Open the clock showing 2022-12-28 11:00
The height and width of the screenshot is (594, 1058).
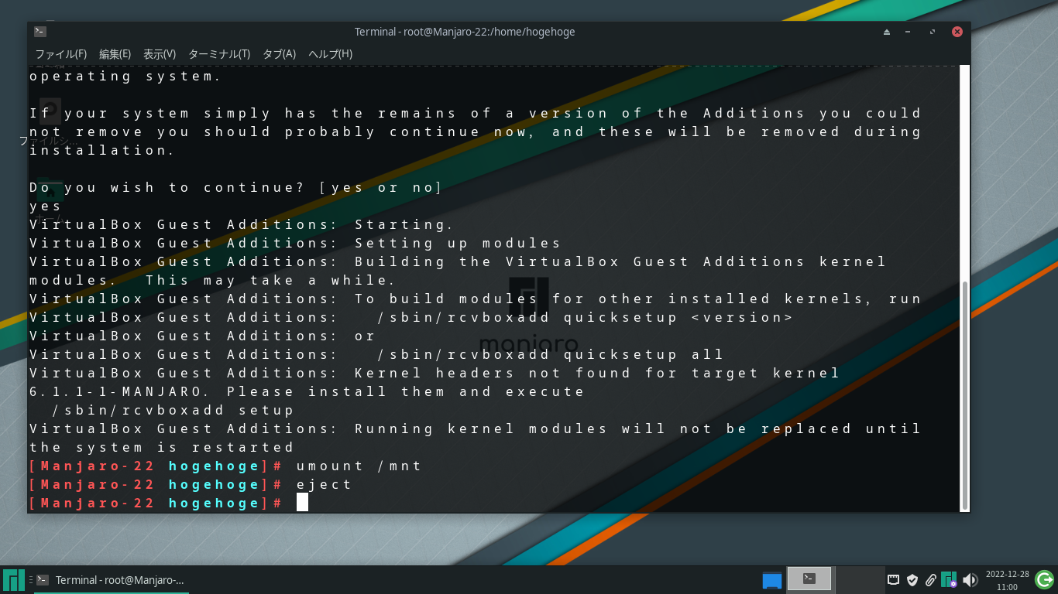(x=1007, y=580)
